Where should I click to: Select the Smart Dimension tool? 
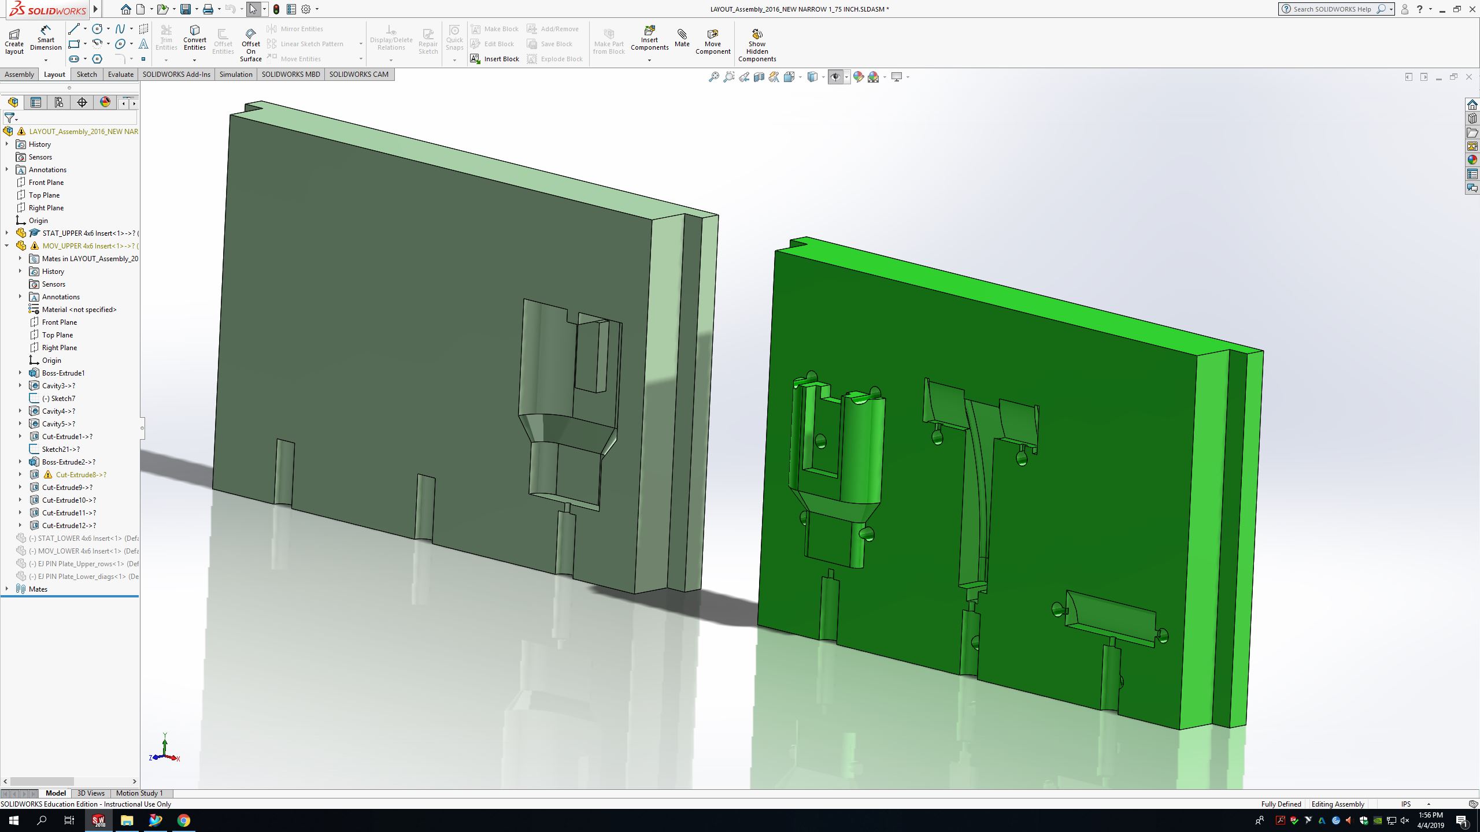coord(46,38)
